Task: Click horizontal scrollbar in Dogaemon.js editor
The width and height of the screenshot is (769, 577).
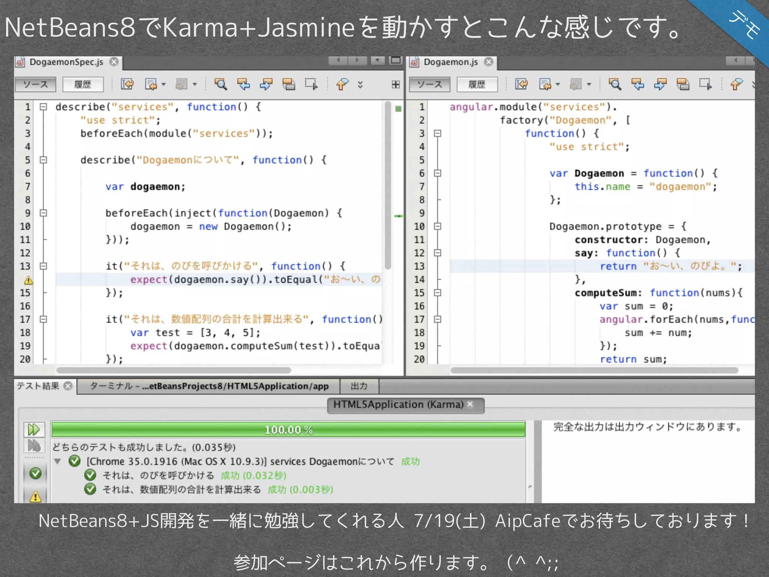Action: coord(594,370)
